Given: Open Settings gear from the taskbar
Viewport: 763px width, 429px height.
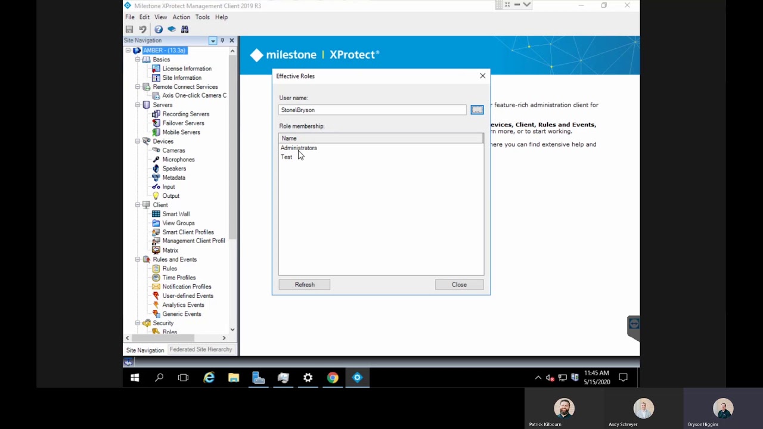Looking at the screenshot, I should pos(308,378).
